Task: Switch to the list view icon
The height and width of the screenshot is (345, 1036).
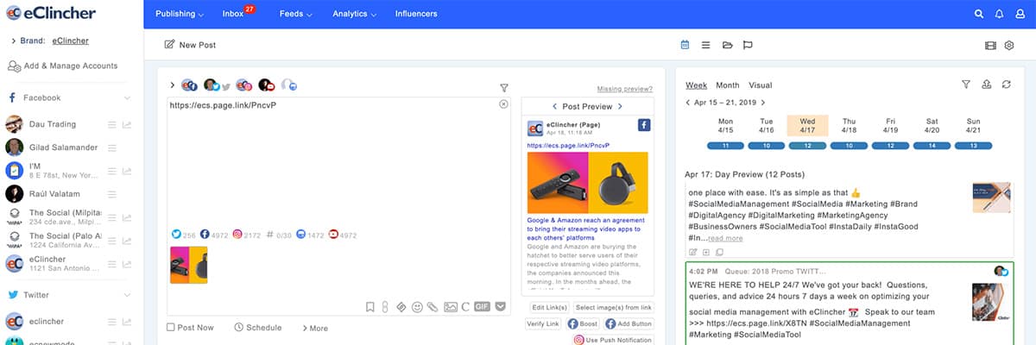Action: [x=705, y=45]
